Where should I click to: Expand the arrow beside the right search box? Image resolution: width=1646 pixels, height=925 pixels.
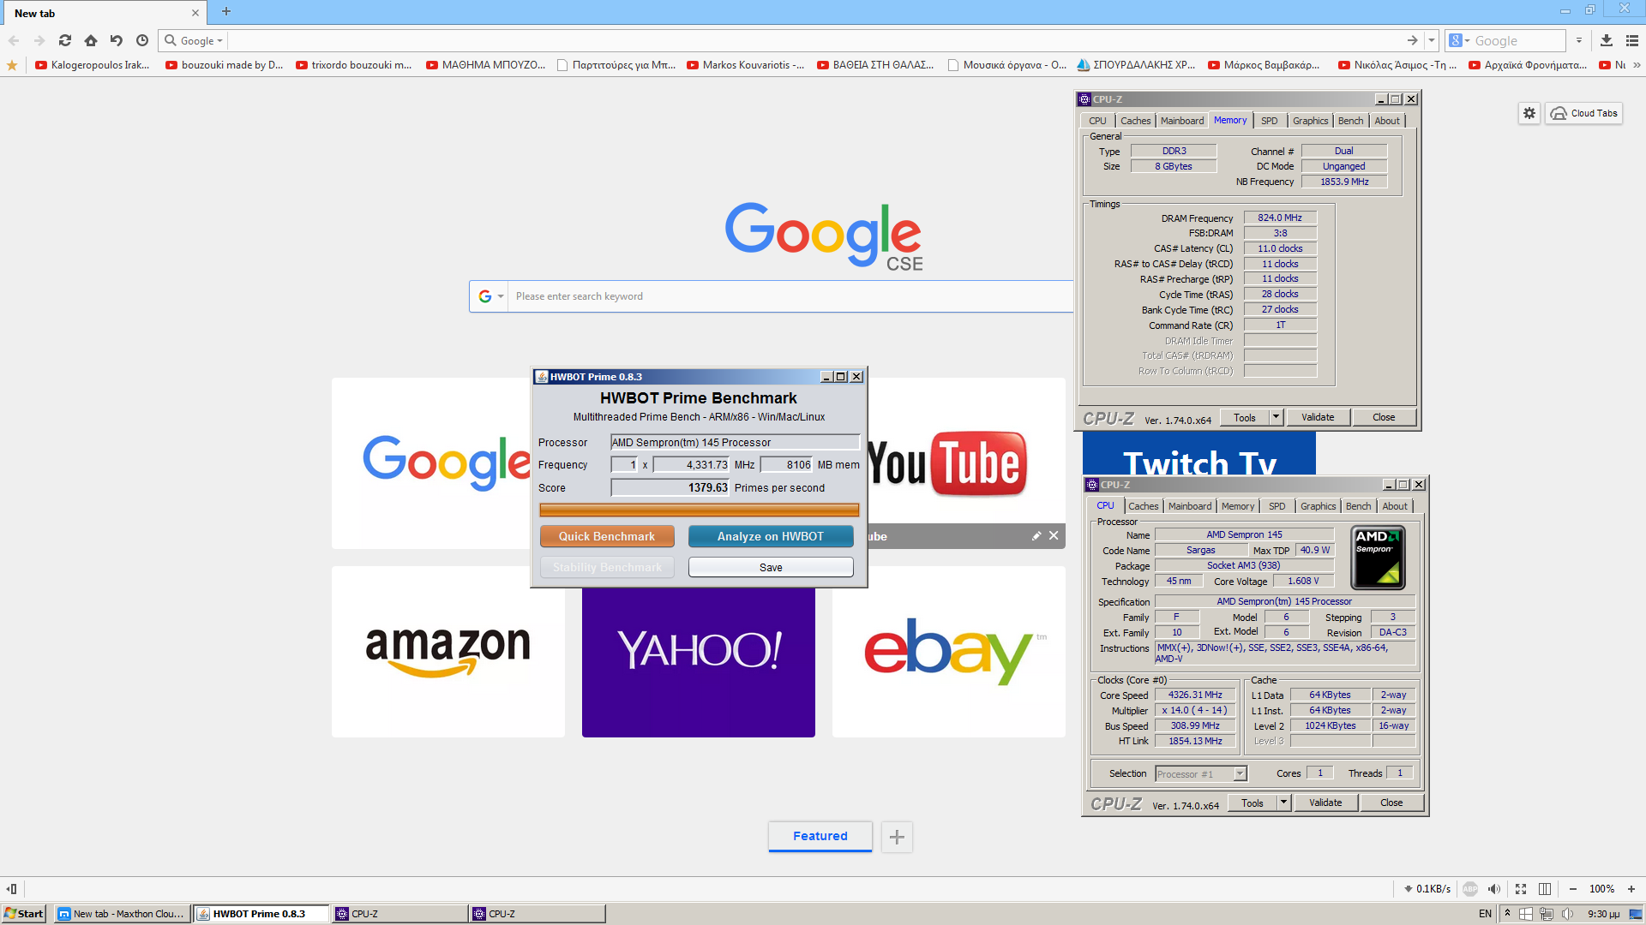(x=1578, y=40)
